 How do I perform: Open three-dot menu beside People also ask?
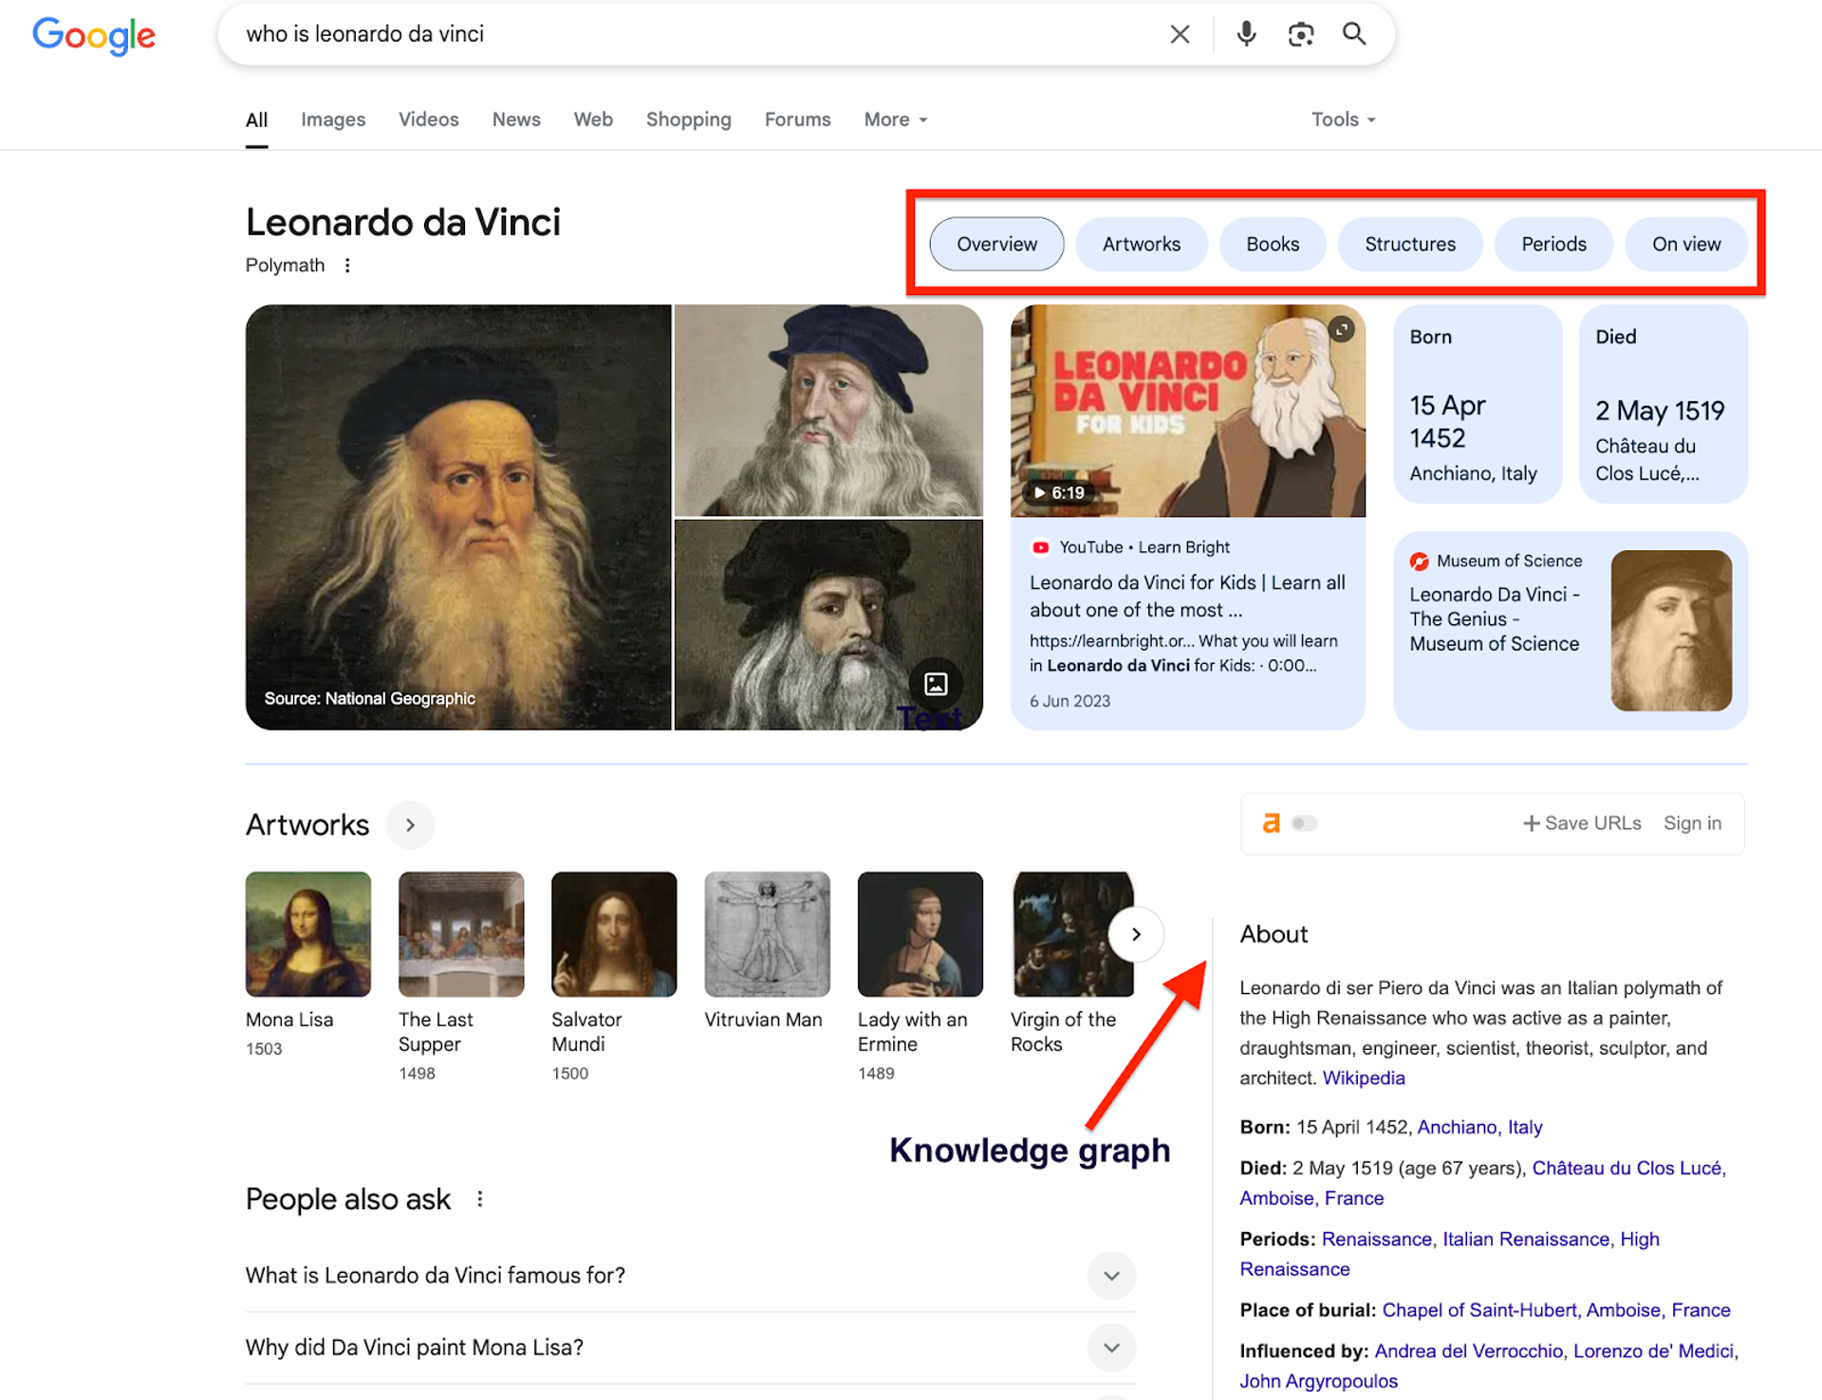click(480, 1200)
